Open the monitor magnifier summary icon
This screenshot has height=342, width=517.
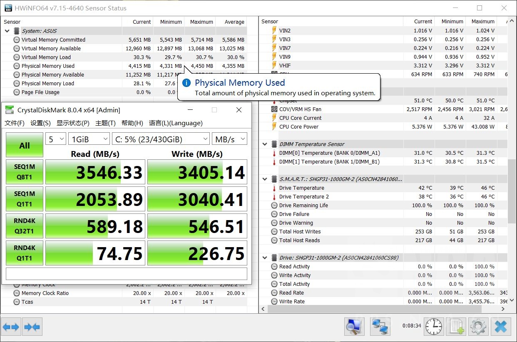[354, 327]
